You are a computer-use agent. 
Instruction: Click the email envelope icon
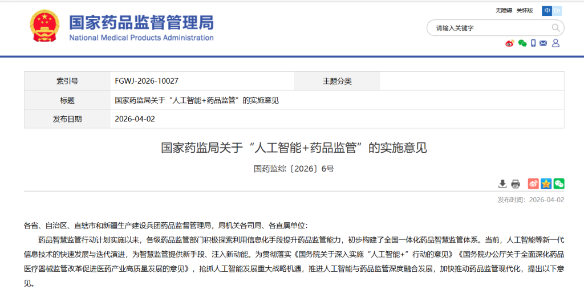pos(544,43)
